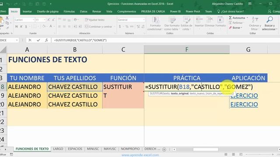Click the Insertar cells icon
The height and width of the screenshot is (157, 280).
pyautogui.click(x=199, y=22)
